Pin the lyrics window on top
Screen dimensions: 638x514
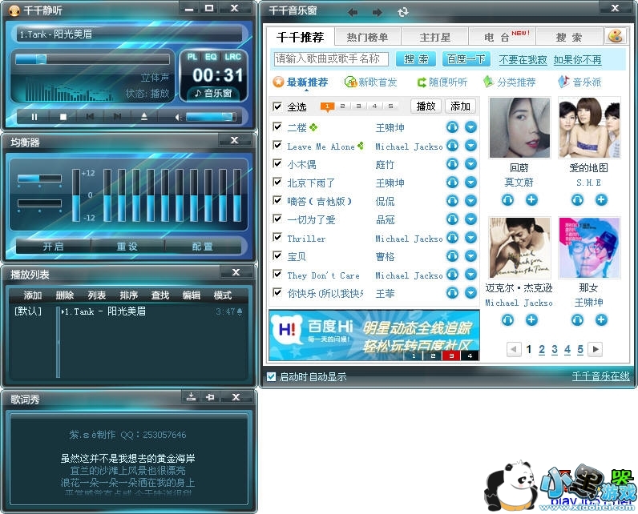(x=210, y=397)
